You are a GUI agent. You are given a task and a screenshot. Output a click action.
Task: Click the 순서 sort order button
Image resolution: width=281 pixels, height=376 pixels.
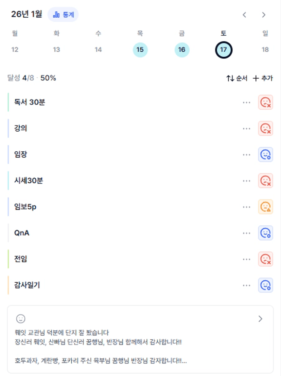click(x=237, y=78)
